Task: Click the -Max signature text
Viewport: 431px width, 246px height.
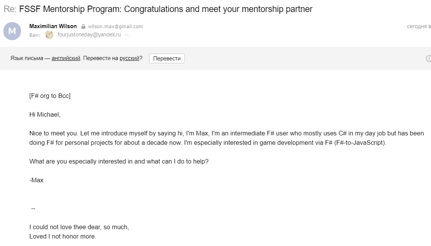Action: [36, 180]
